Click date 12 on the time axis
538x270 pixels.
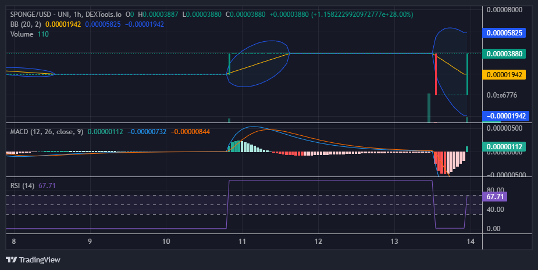coord(318,241)
